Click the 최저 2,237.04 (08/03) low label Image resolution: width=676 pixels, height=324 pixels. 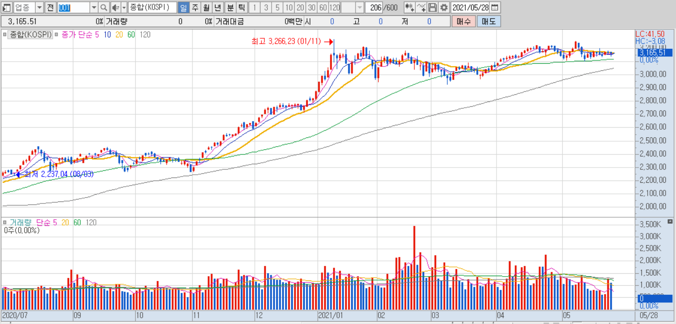59,174
